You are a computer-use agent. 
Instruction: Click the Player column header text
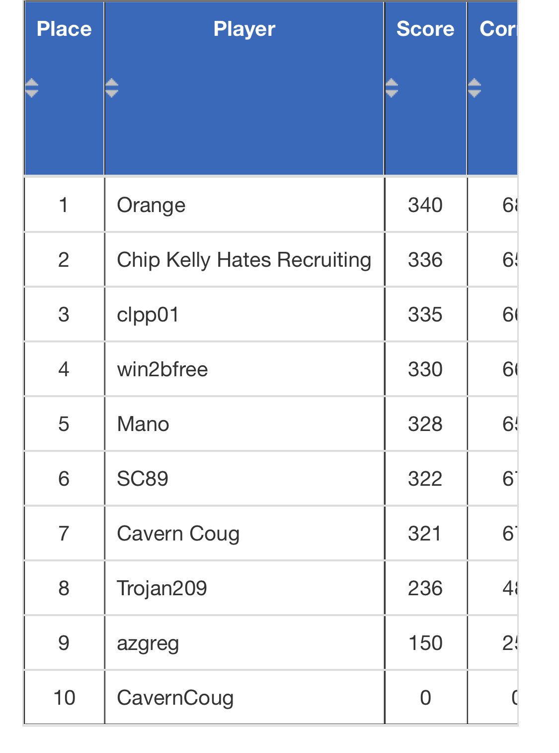point(244,29)
